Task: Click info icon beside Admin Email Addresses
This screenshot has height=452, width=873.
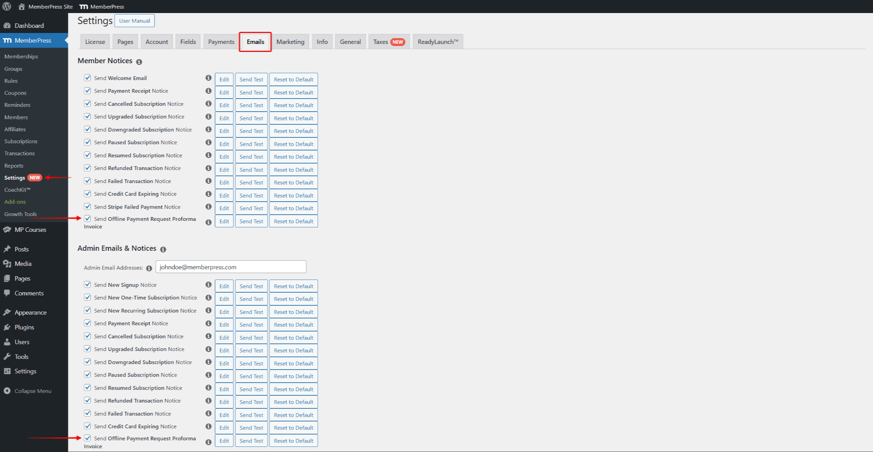Action: (x=149, y=268)
